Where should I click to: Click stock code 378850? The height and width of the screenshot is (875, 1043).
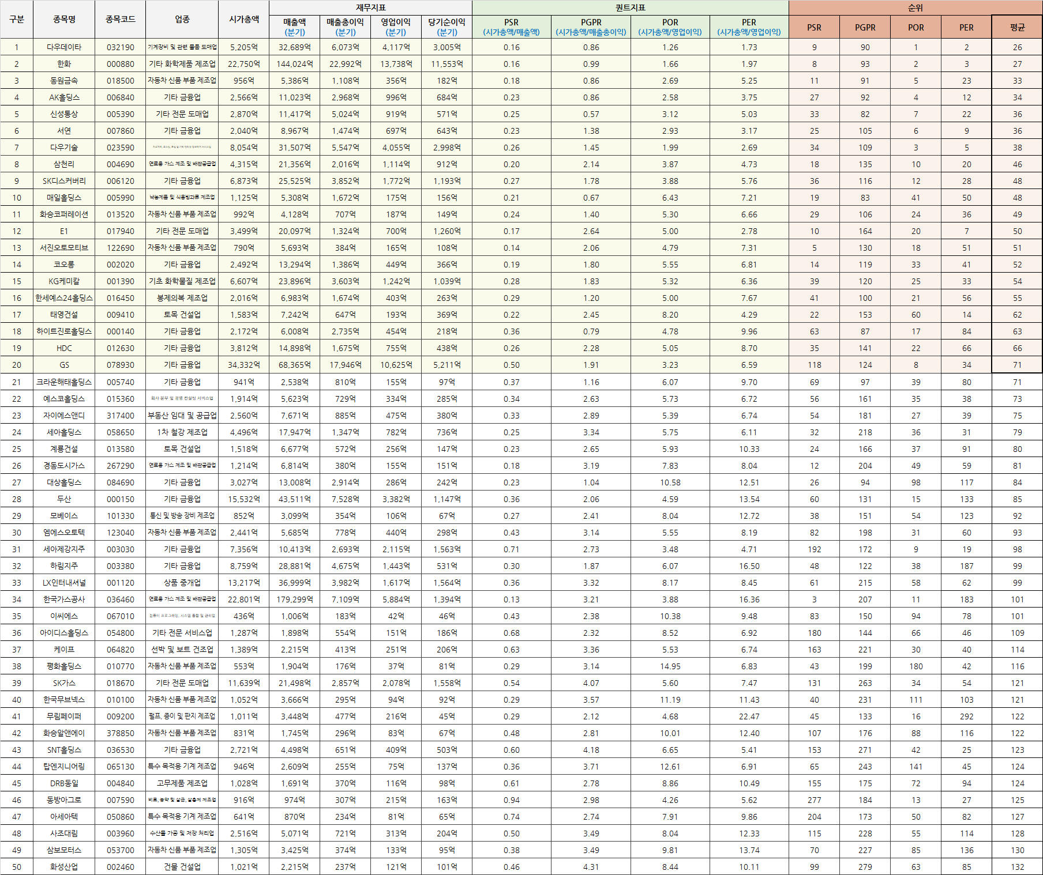pos(121,733)
